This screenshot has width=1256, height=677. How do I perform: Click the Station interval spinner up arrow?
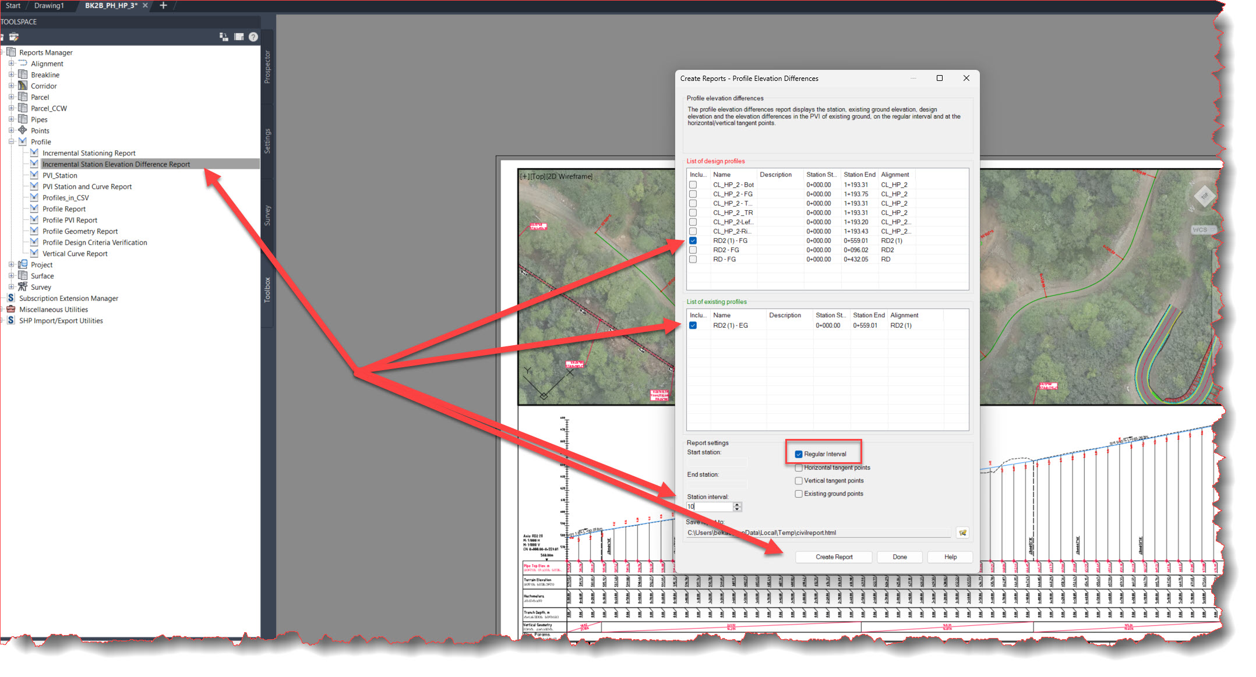pyautogui.click(x=738, y=504)
